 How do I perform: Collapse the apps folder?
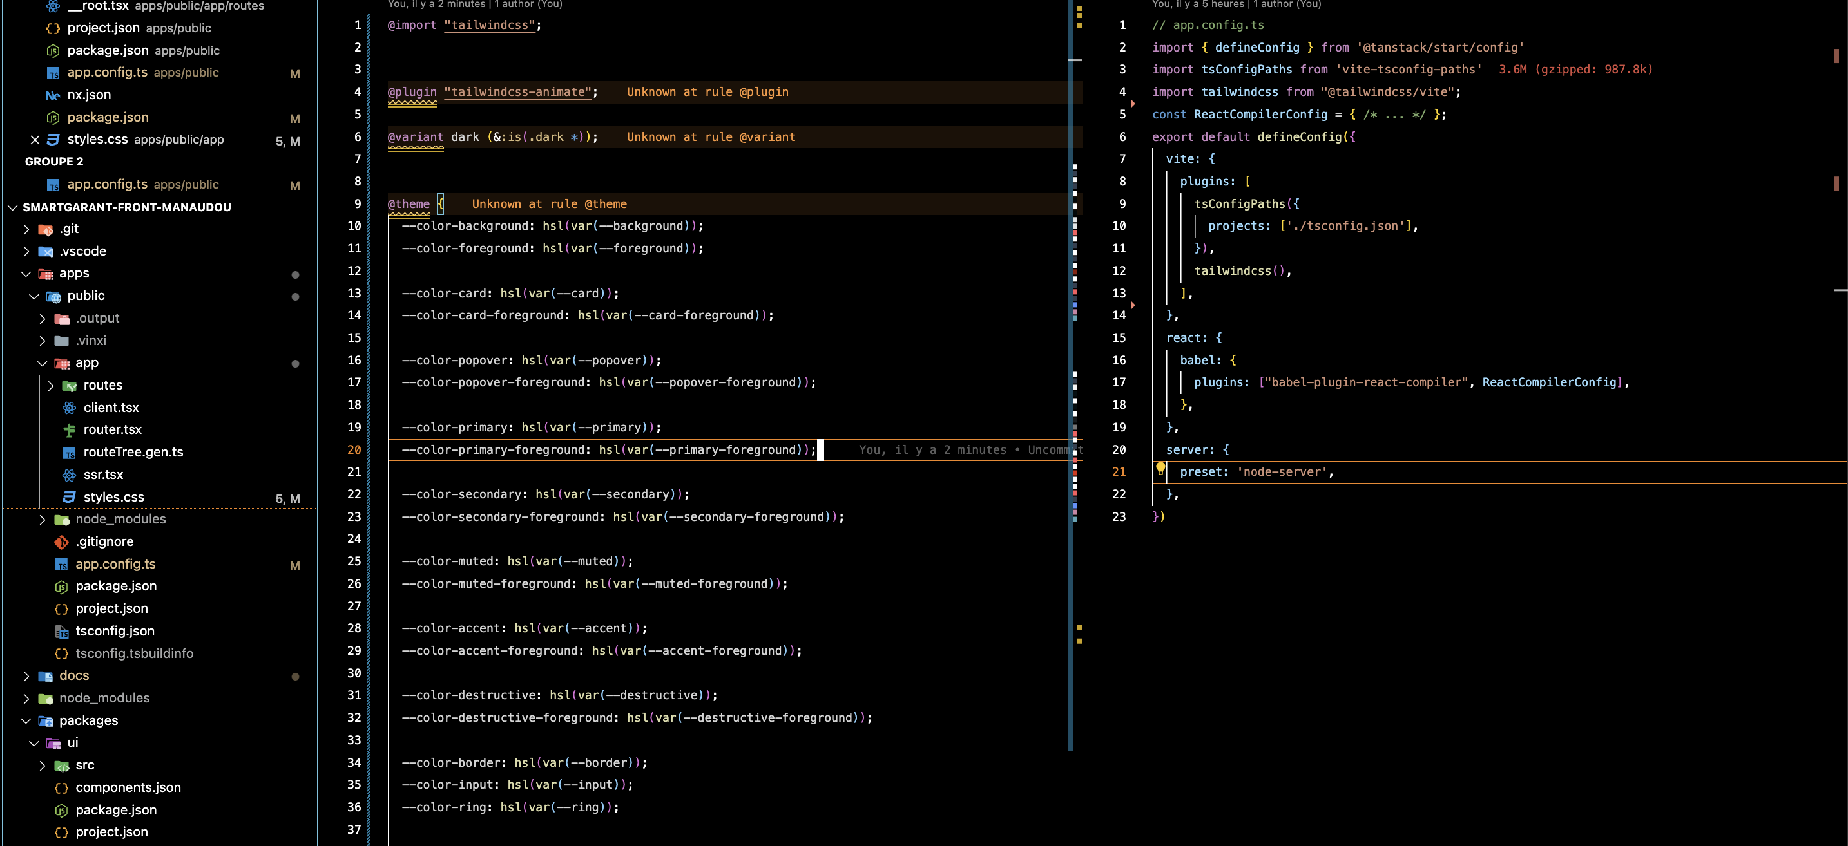26,274
